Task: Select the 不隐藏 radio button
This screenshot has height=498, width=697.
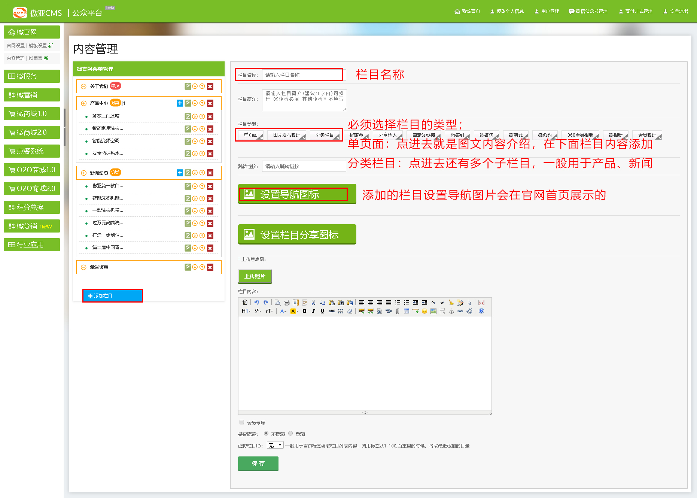Action: pos(266,434)
